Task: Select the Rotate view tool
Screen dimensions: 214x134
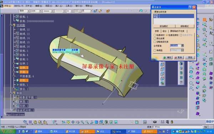Action: (x=78, y=122)
